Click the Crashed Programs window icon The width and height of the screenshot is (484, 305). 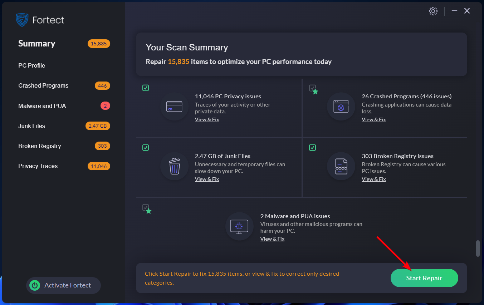click(x=341, y=107)
